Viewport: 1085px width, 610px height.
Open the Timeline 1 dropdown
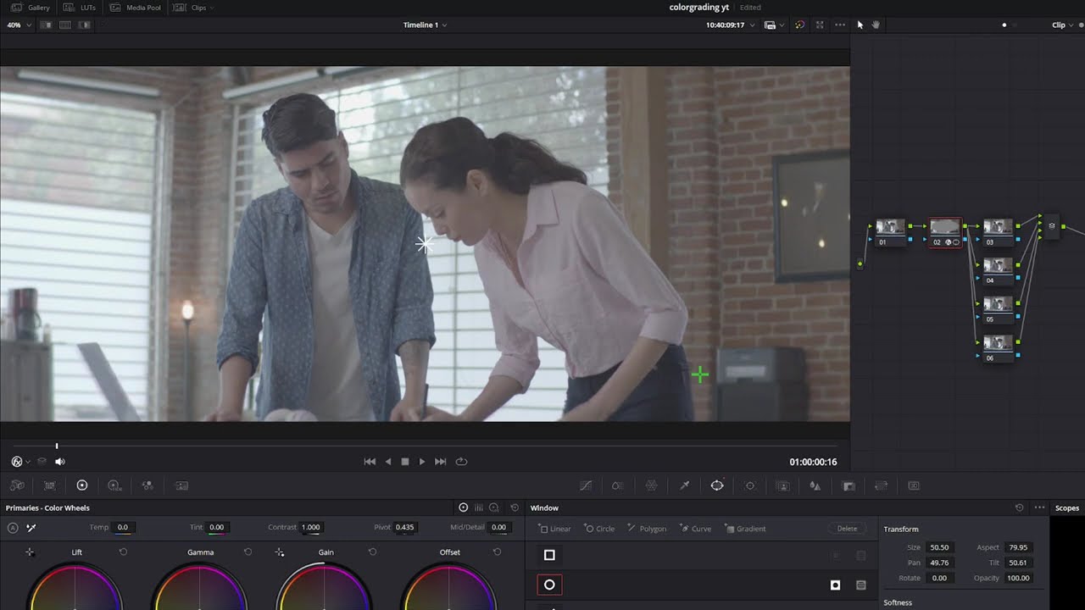pyautogui.click(x=425, y=25)
